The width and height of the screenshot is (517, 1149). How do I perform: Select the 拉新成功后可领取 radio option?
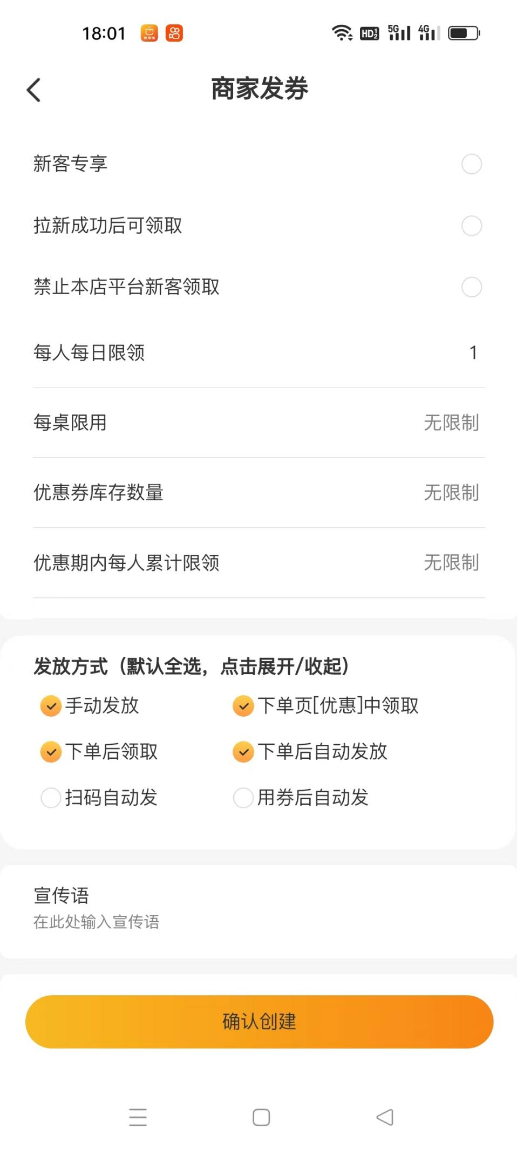tap(471, 226)
